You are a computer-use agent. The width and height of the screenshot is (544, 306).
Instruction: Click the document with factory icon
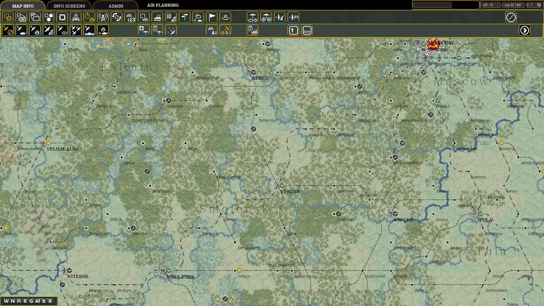(252, 30)
